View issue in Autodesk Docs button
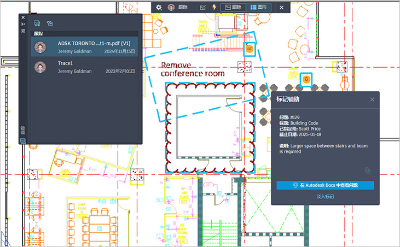The width and height of the screenshot is (400, 247). [325, 185]
